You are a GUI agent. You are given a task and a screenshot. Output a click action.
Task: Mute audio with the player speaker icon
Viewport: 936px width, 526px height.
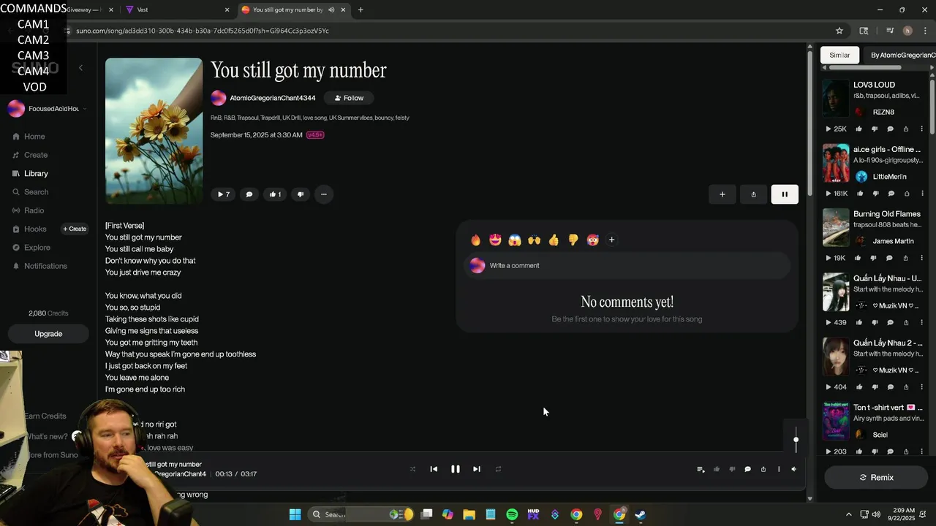coord(794,469)
